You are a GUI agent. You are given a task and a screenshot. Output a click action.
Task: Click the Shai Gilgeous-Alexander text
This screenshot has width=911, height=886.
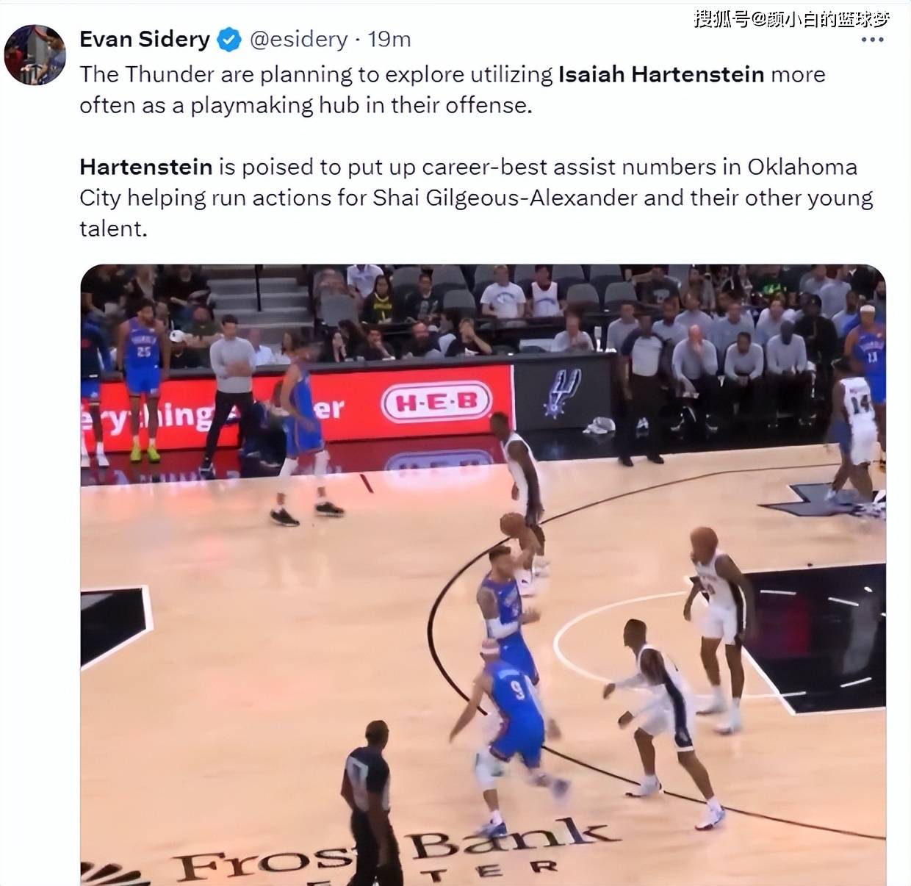505,198
